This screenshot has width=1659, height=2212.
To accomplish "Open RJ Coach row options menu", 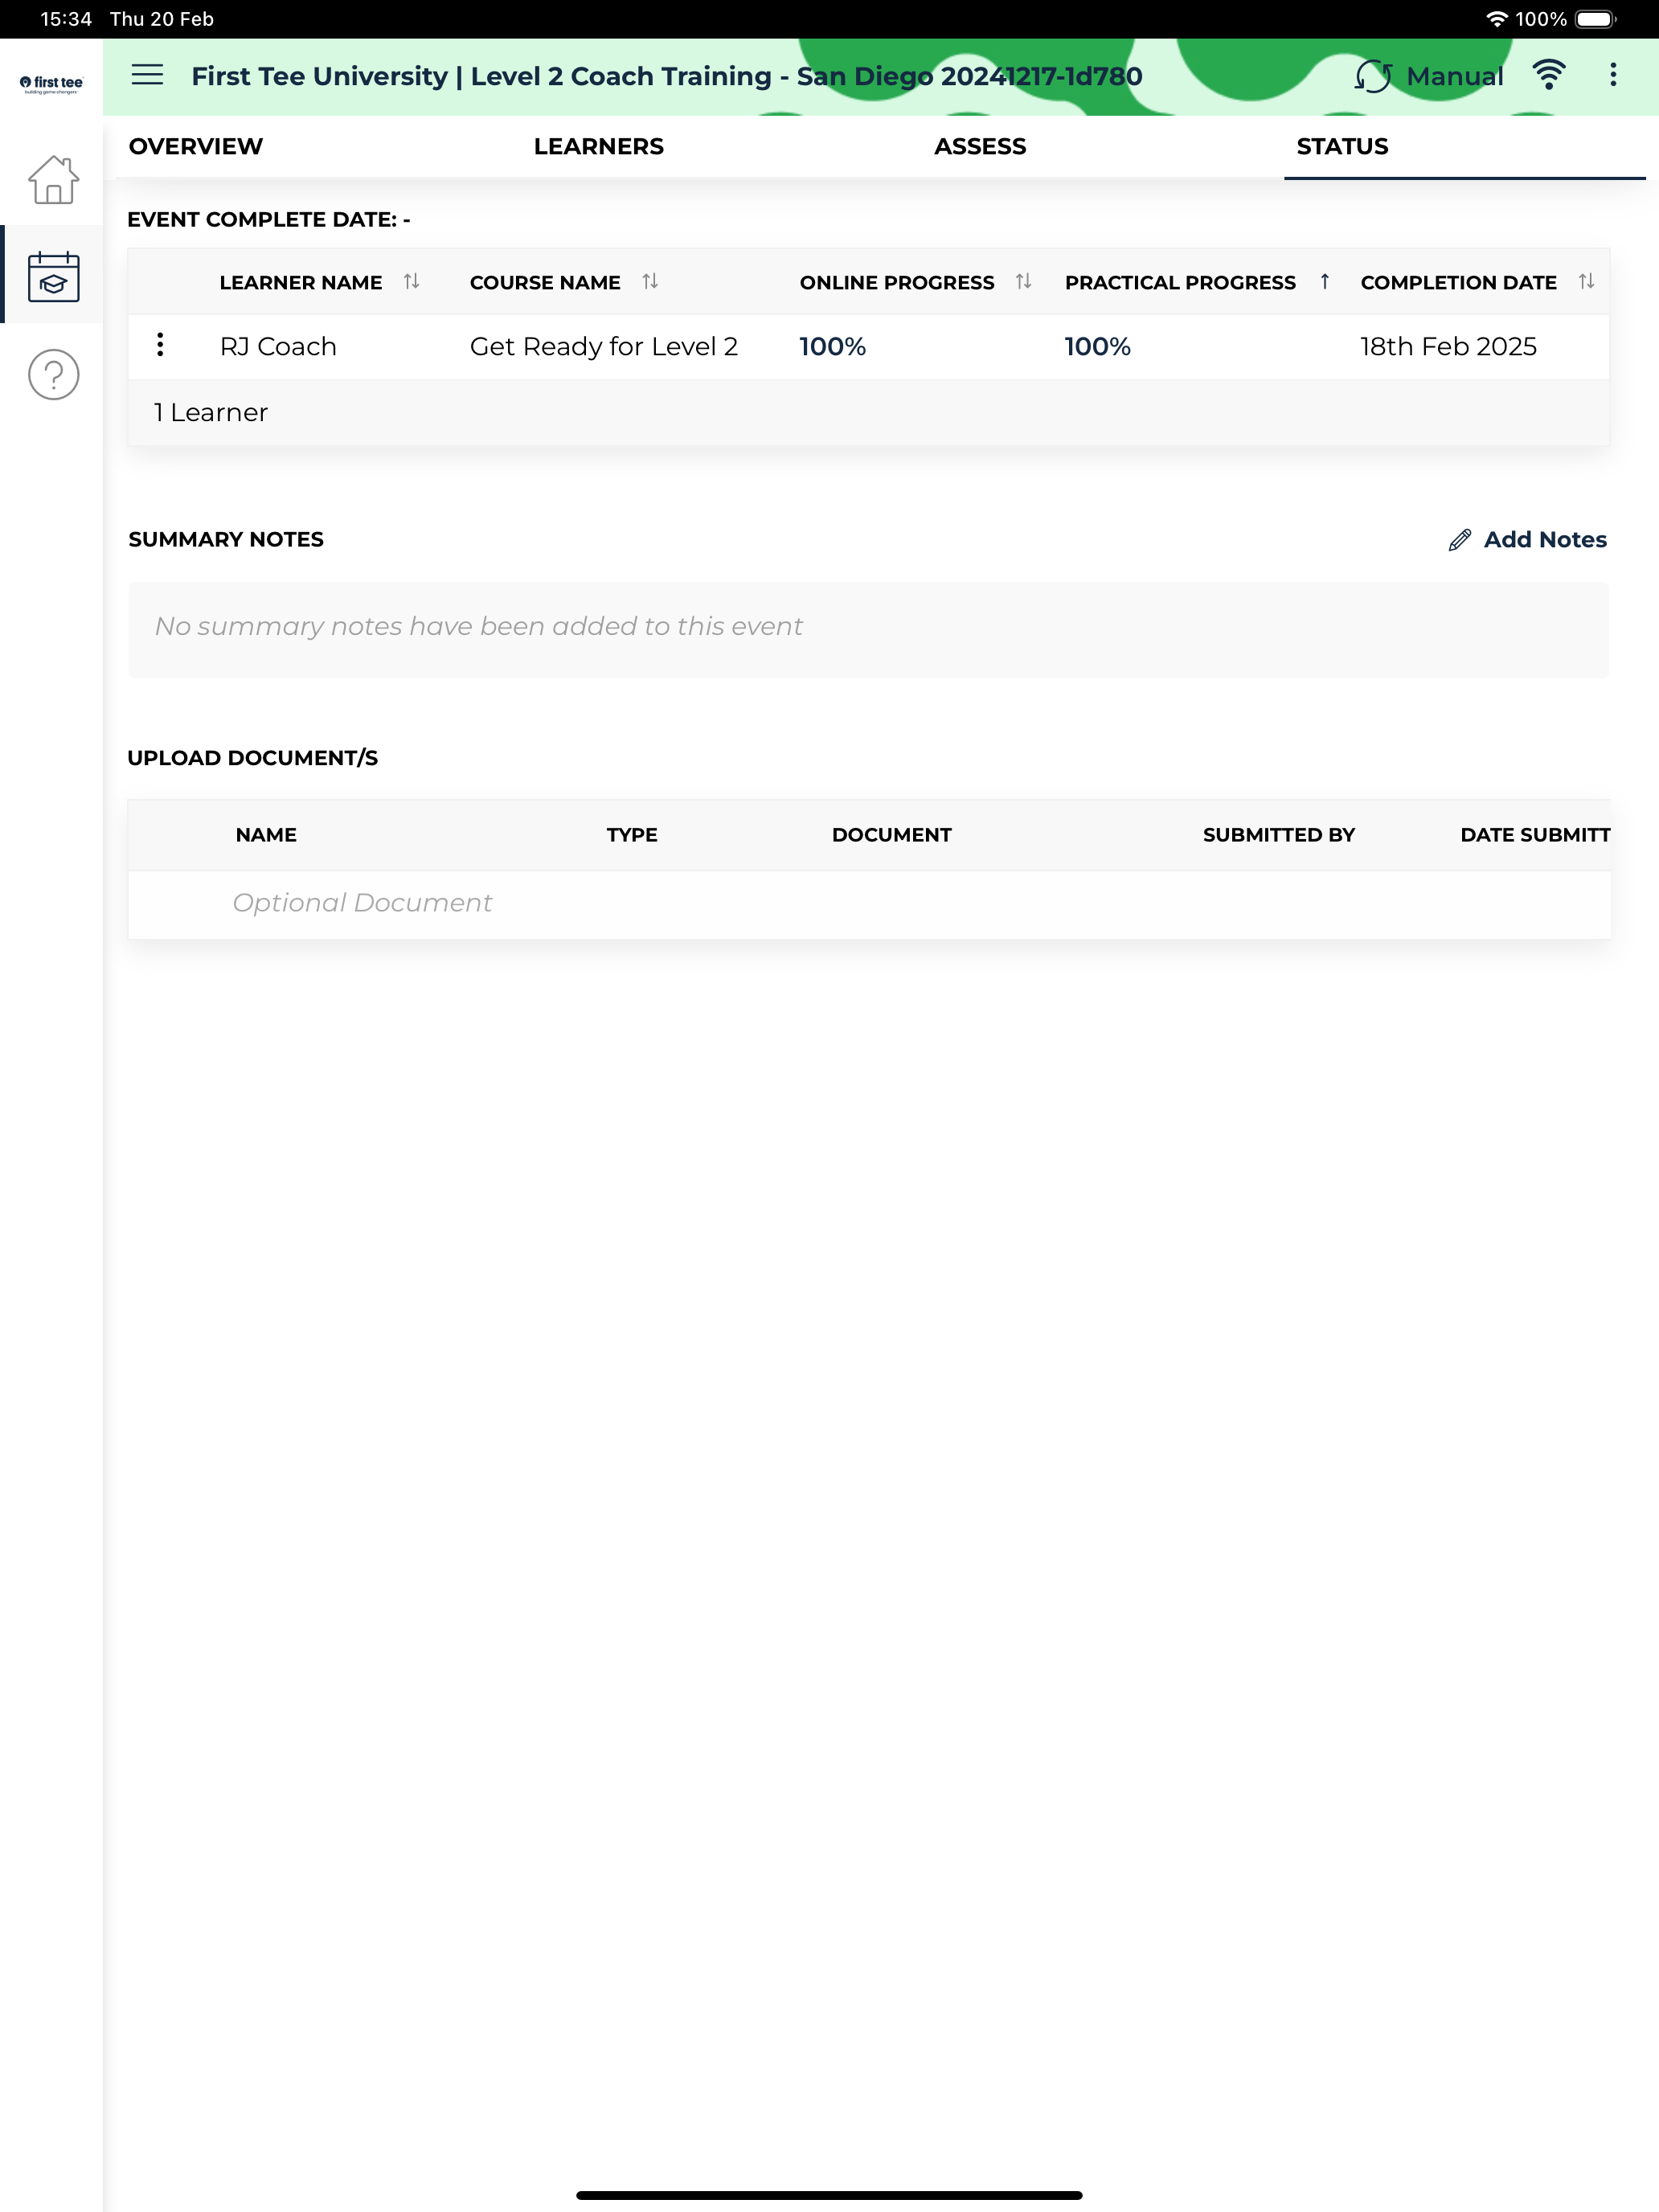I will [160, 345].
